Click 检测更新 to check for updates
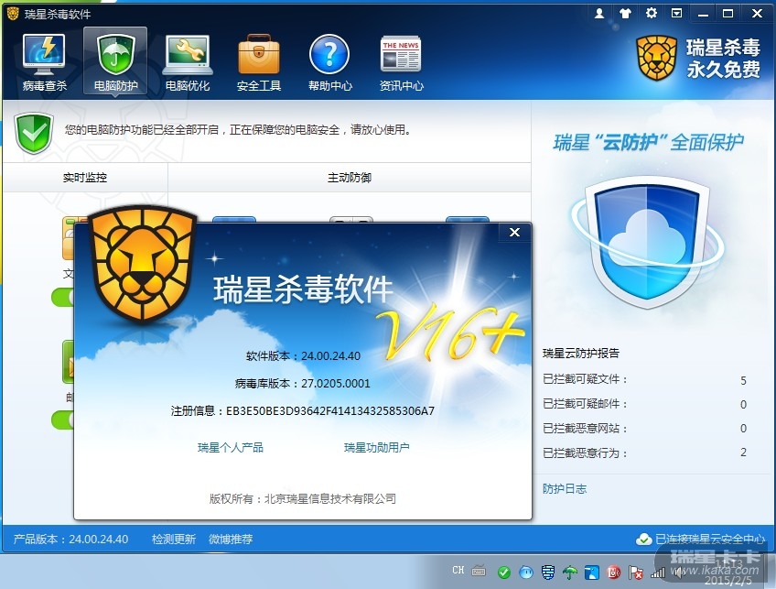Screen dimensions: 776x589 (174, 539)
